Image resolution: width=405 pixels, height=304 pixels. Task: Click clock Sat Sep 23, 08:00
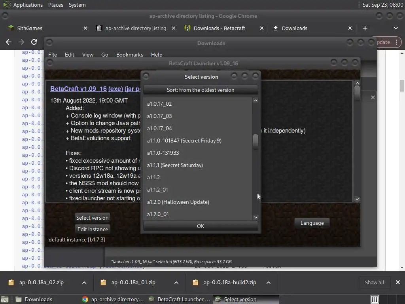click(382, 5)
